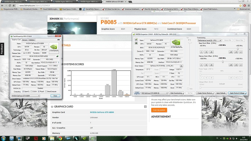251x141 pixels.
Task: Open Performance Level (2) - (P0) dropdown
Action: 209,40
